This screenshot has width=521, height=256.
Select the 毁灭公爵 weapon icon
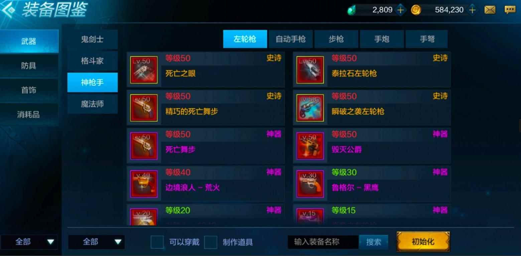310,146
